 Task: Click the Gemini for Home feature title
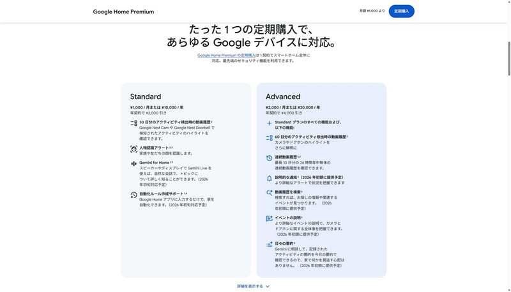point(155,163)
